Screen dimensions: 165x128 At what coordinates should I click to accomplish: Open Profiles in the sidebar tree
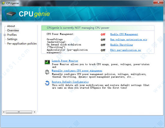point(12,35)
